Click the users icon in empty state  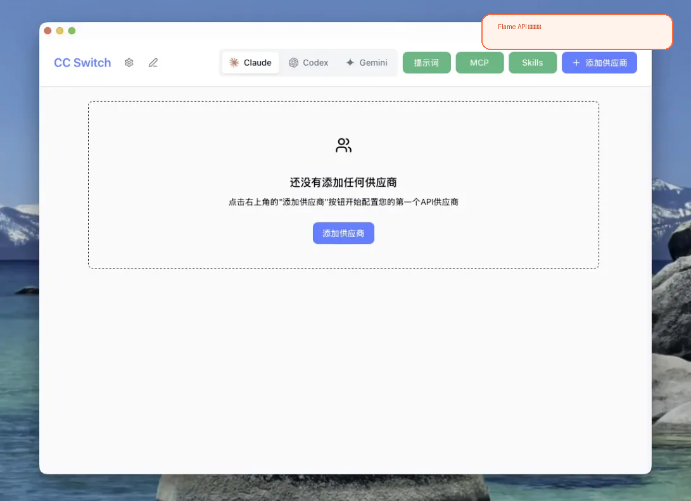343,145
